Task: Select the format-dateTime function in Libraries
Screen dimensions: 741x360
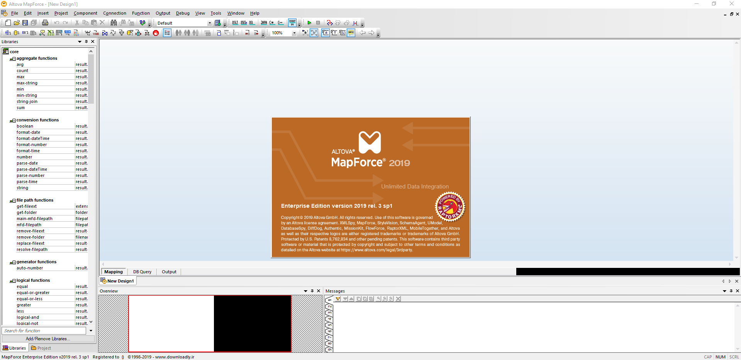Action: pyautogui.click(x=33, y=138)
